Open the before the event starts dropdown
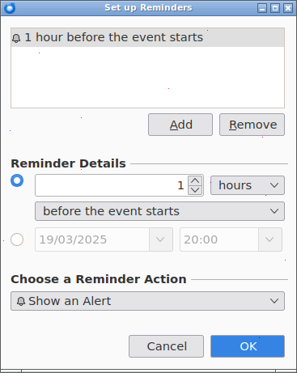This screenshot has width=297, height=373. coord(159,211)
